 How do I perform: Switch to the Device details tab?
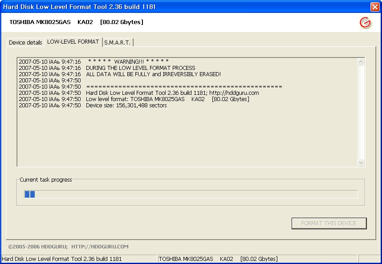25,42
